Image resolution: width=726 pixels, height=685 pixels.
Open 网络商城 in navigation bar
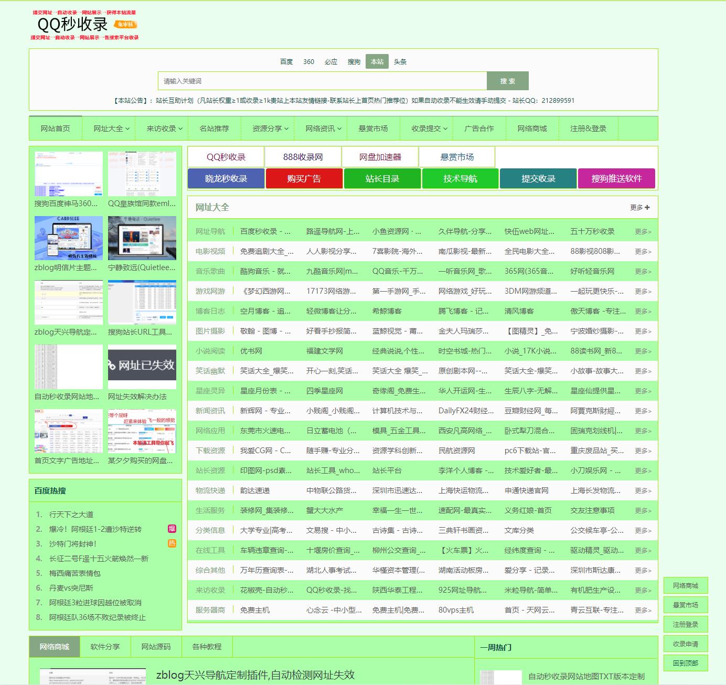(532, 129)
